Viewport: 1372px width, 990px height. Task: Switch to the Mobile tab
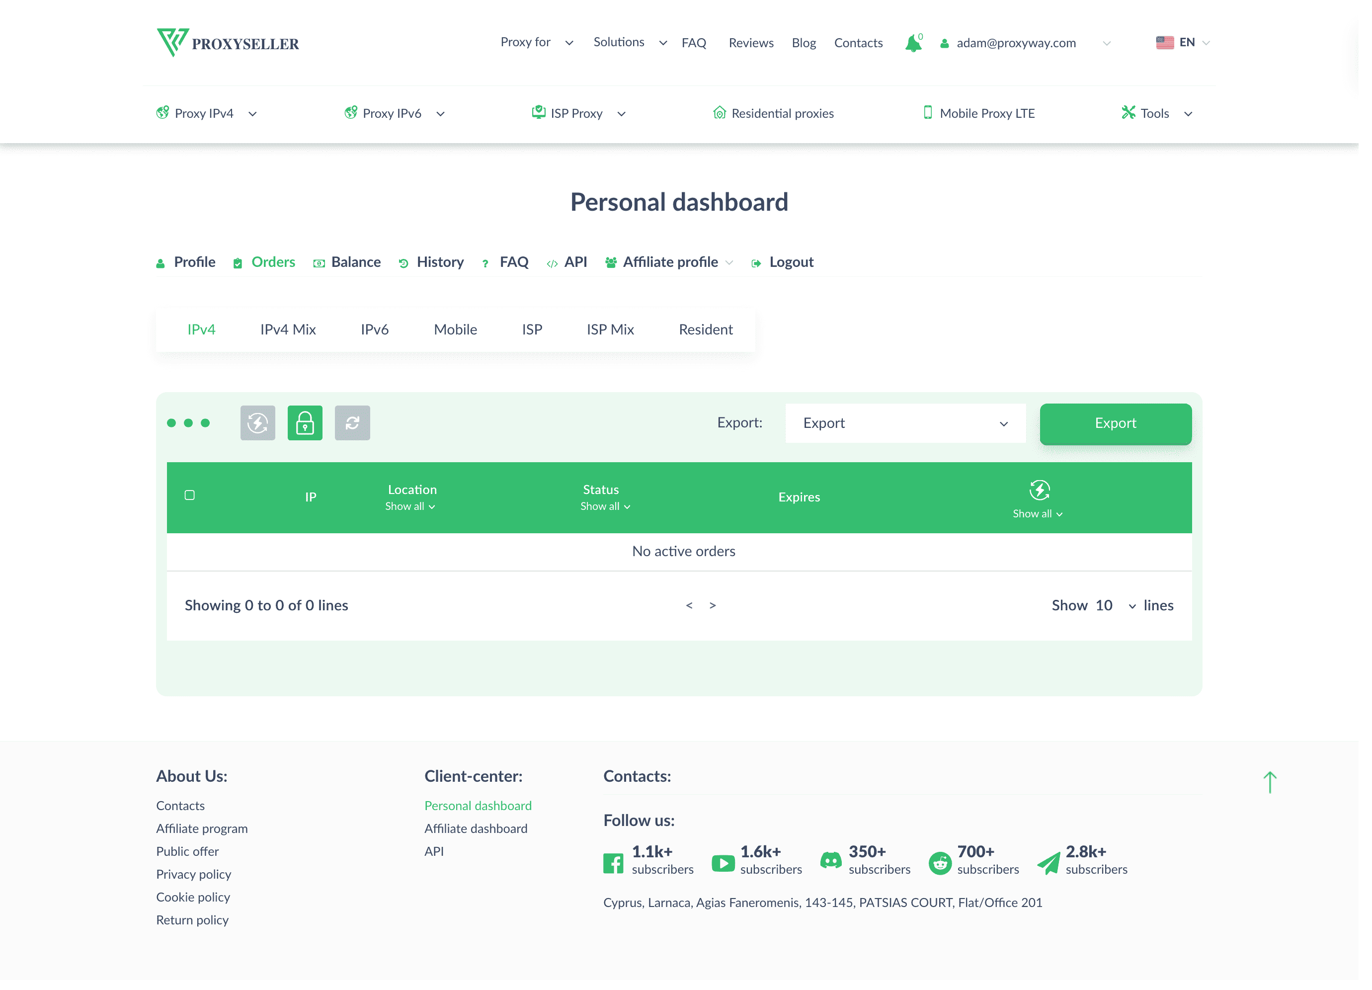tap(455, 330)
